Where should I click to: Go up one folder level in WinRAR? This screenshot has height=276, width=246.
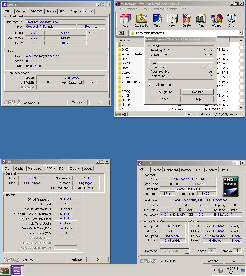tap(121, 33)
